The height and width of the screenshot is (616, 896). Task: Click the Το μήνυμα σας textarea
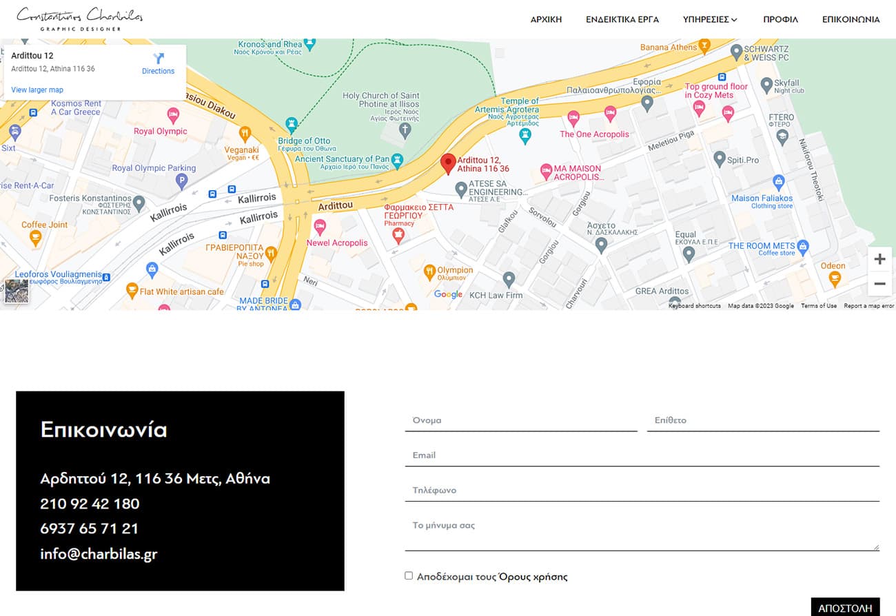(642, 533)
